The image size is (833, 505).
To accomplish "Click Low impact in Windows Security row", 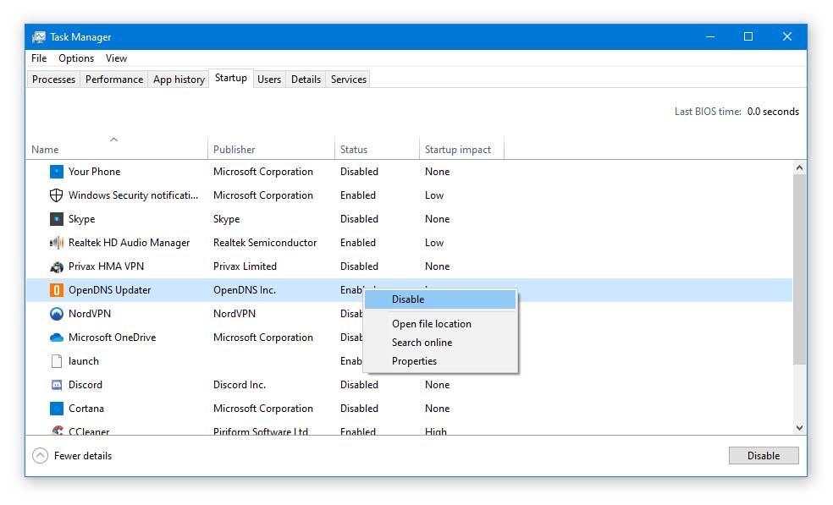I will tap(434, 195).
